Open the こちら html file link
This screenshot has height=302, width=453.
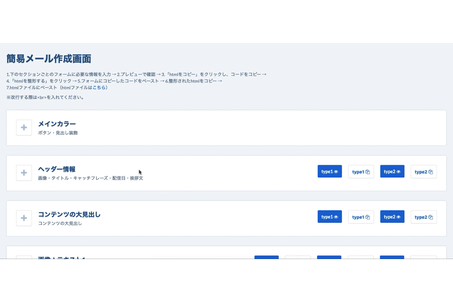click(99, 88)
